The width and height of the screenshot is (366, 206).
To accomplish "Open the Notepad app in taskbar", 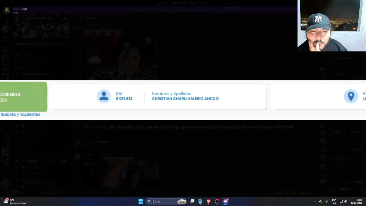I will (x=200, y=201).
